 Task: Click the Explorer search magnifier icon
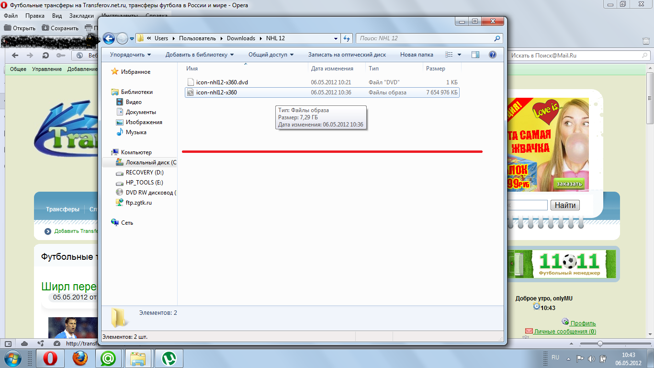pyautogui.click(x=497, y=38)
